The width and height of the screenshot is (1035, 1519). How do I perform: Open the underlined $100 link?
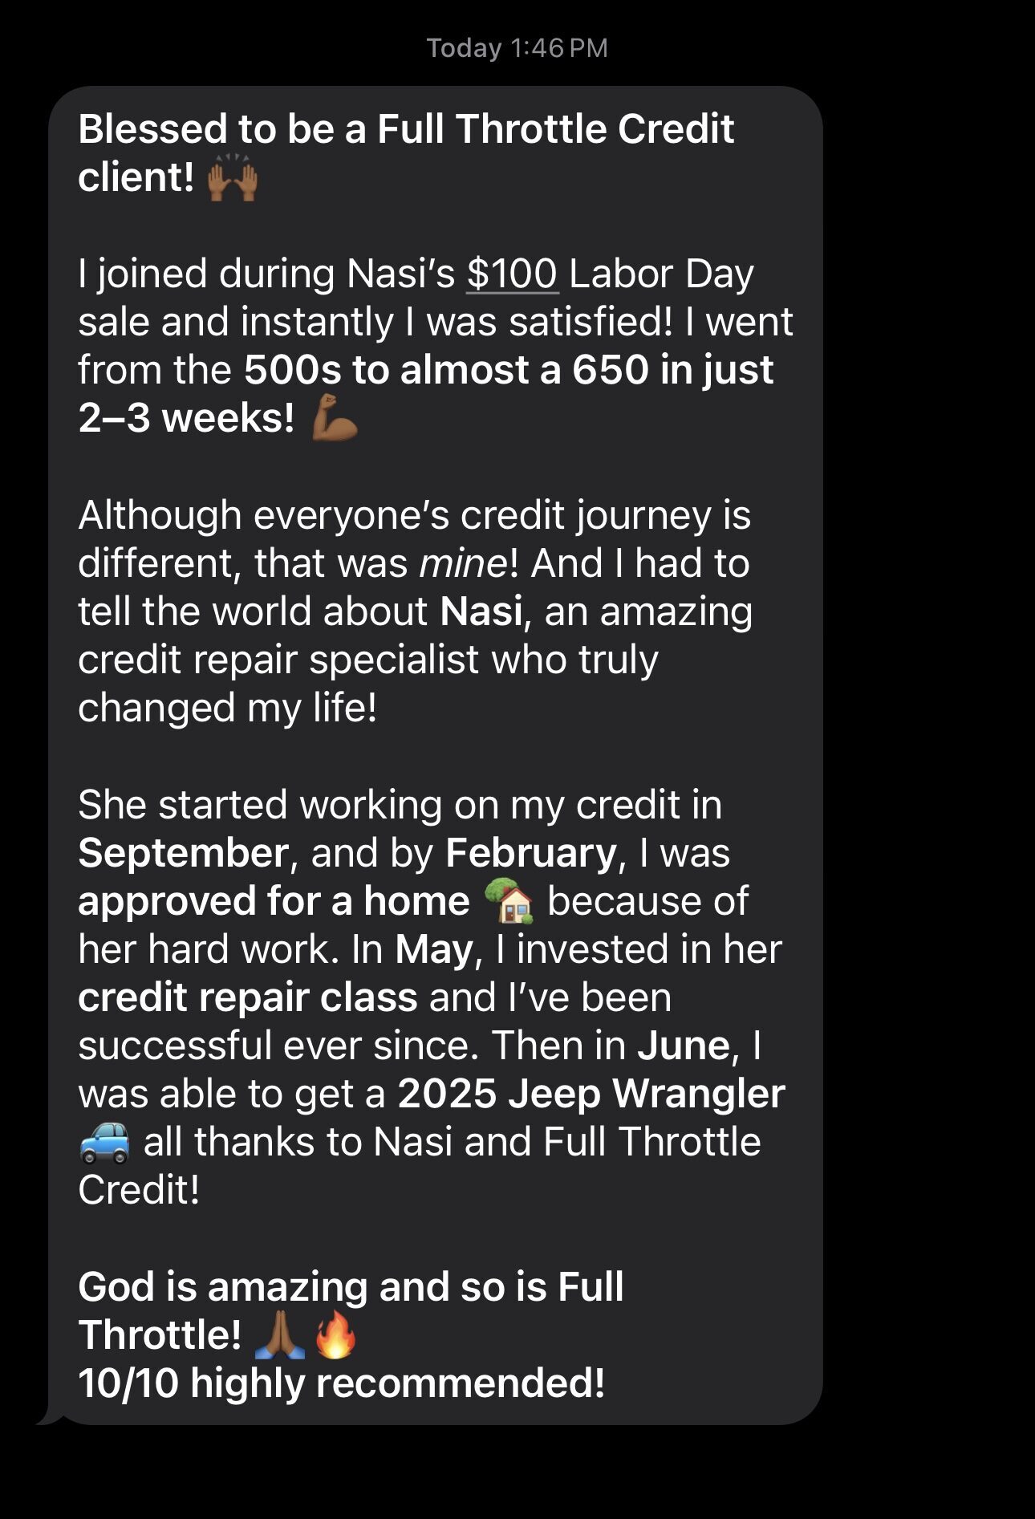tap(512, 274)
